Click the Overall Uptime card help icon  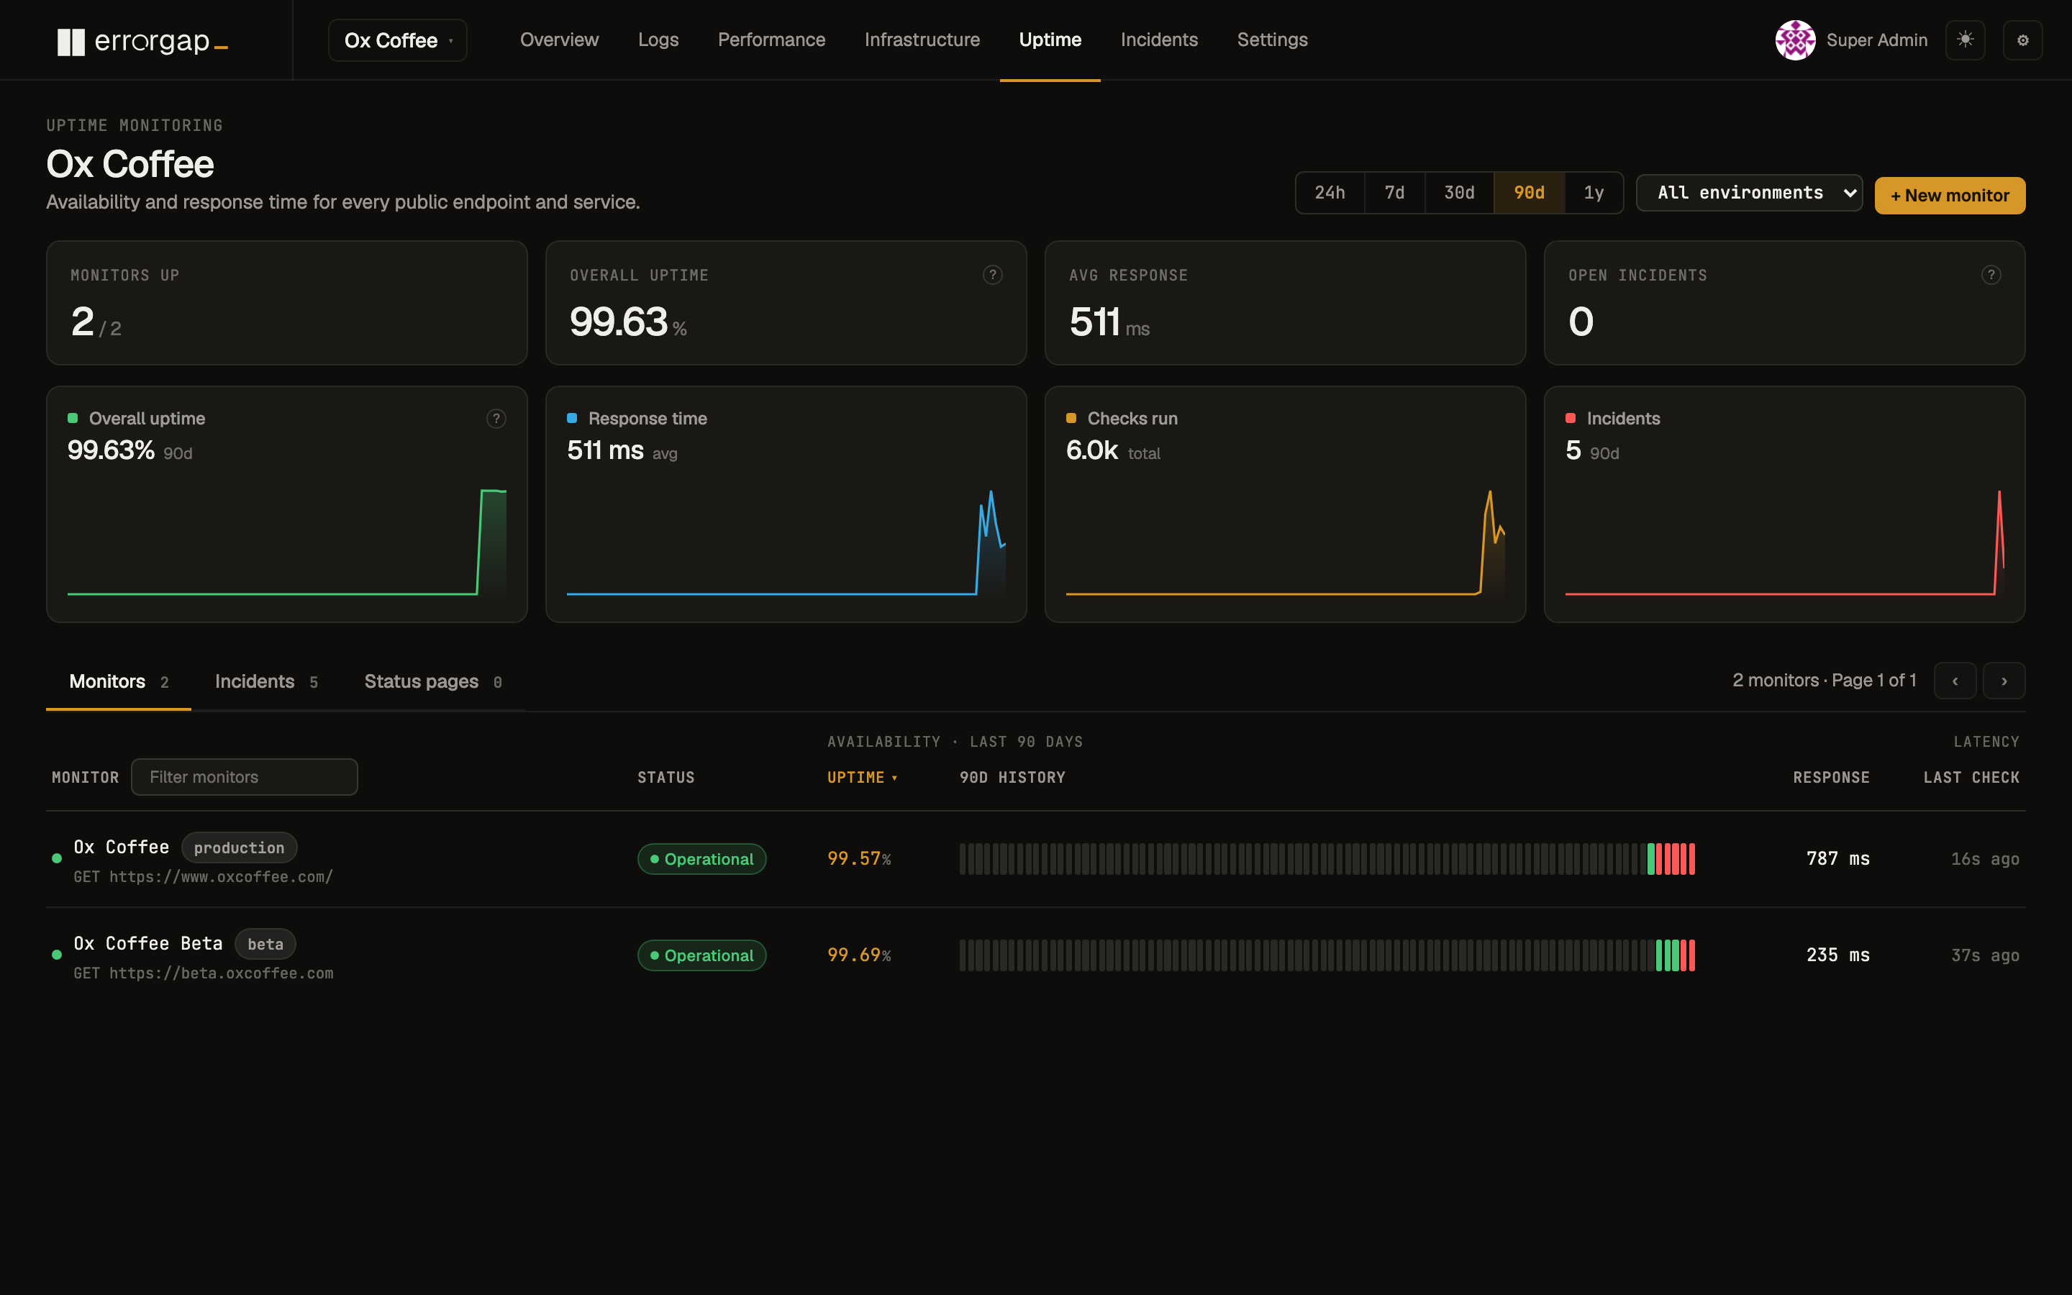coord(992,275)
